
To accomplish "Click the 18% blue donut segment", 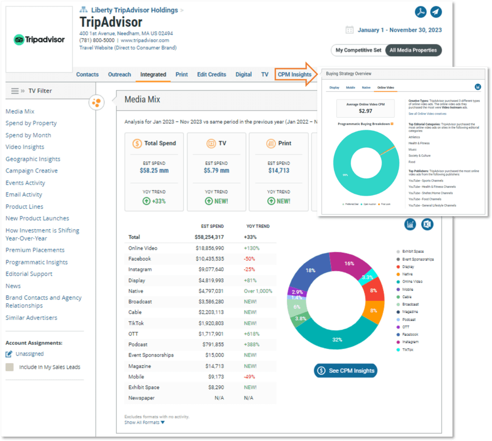I will coord(310,270).
